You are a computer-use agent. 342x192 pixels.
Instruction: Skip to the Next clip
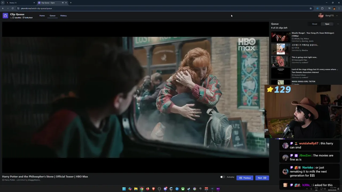tap(262, 178)
